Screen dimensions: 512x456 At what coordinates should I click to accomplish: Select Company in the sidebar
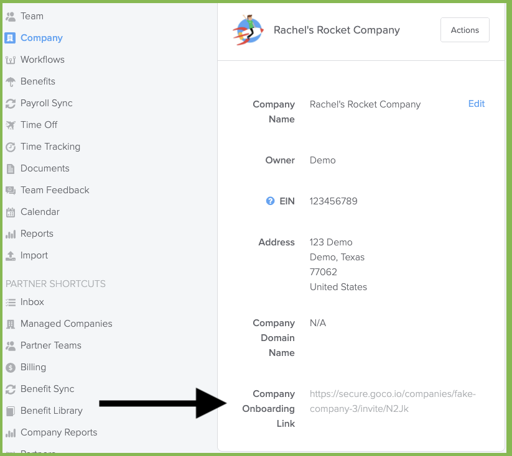tap(42, 38)
